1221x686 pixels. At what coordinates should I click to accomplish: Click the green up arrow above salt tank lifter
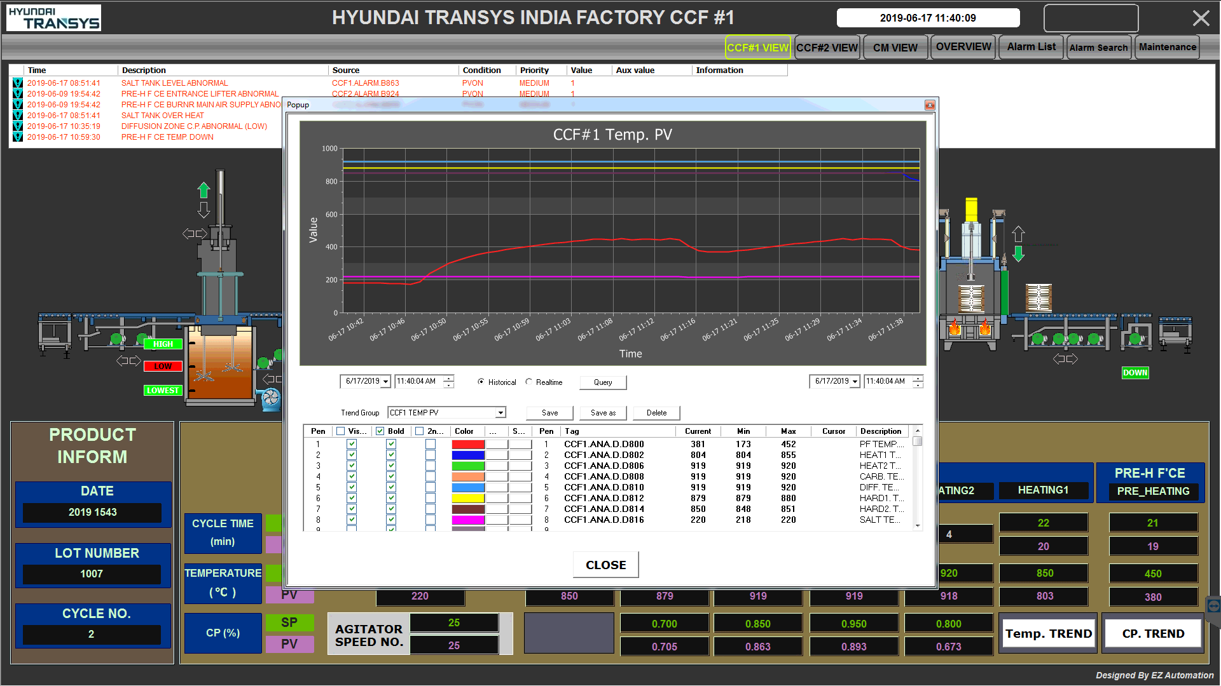[x=203, y=190]
